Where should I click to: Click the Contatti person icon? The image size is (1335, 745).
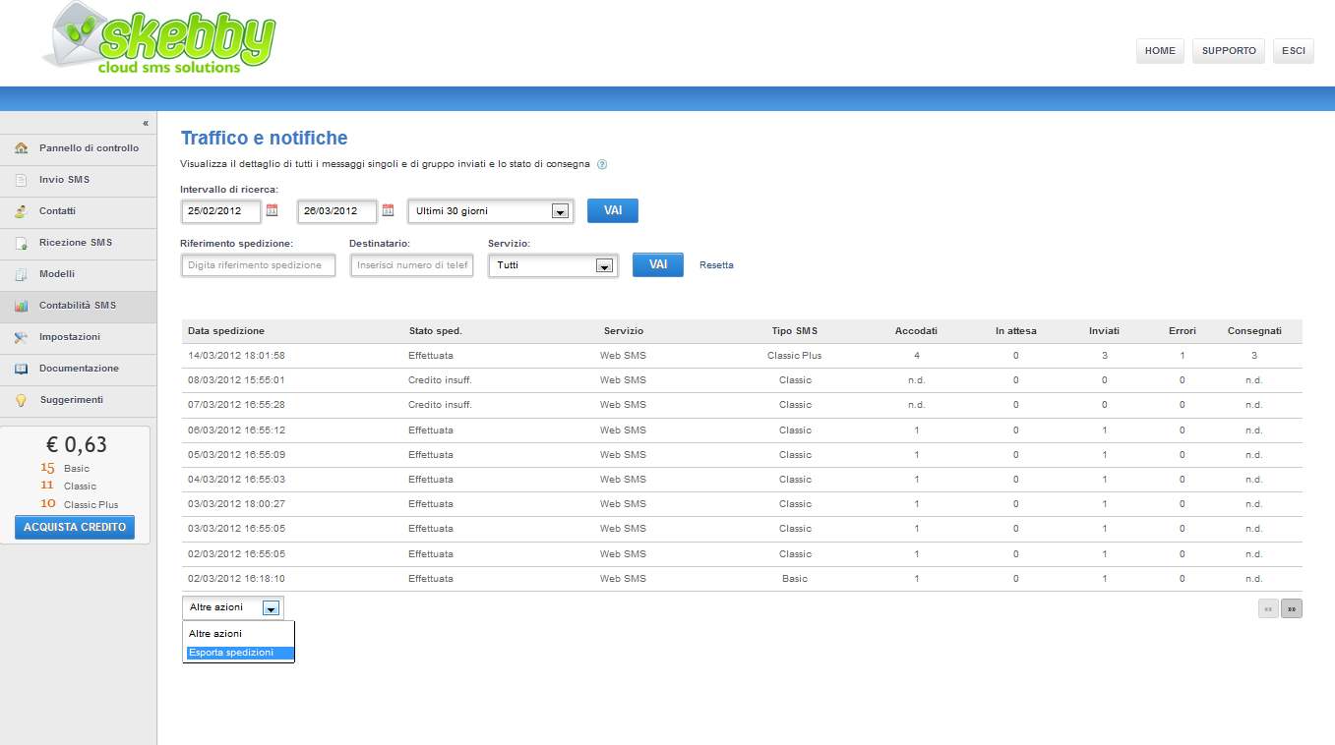pyautogui.click(x=21, y=211)
